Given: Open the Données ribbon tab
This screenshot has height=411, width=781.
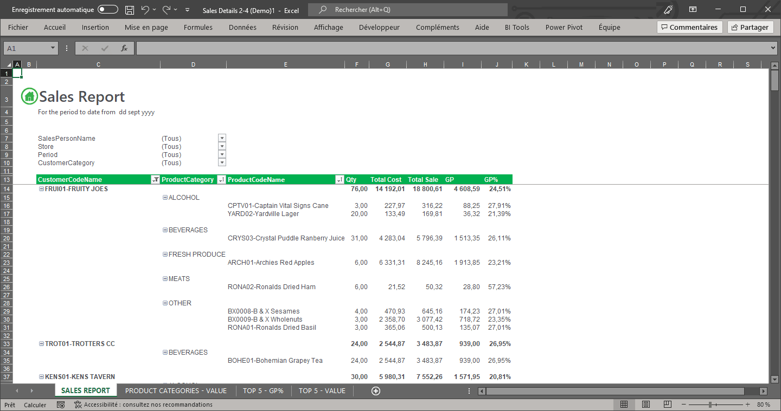Looking at the screenshot, I should click(242, 27).
